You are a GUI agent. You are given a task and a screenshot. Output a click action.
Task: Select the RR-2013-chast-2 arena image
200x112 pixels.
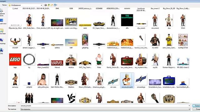[183, 62]
